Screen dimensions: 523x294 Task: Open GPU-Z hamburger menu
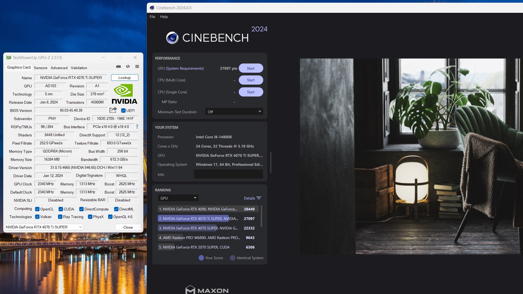click(137, 66)
